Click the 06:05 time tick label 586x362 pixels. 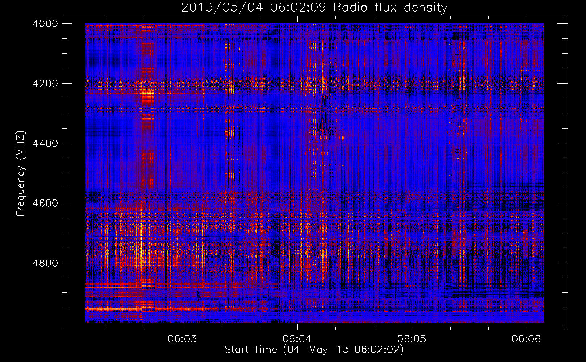click(411, 339)
